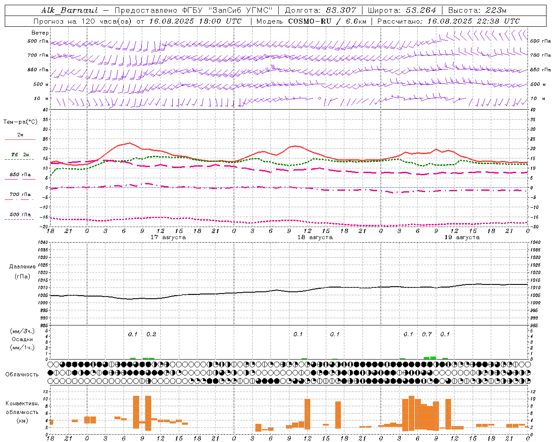The width and height of the screenshot is (553, 442).
Task: Click the (км) unit label of convective chart
Action: coord(22,420)
